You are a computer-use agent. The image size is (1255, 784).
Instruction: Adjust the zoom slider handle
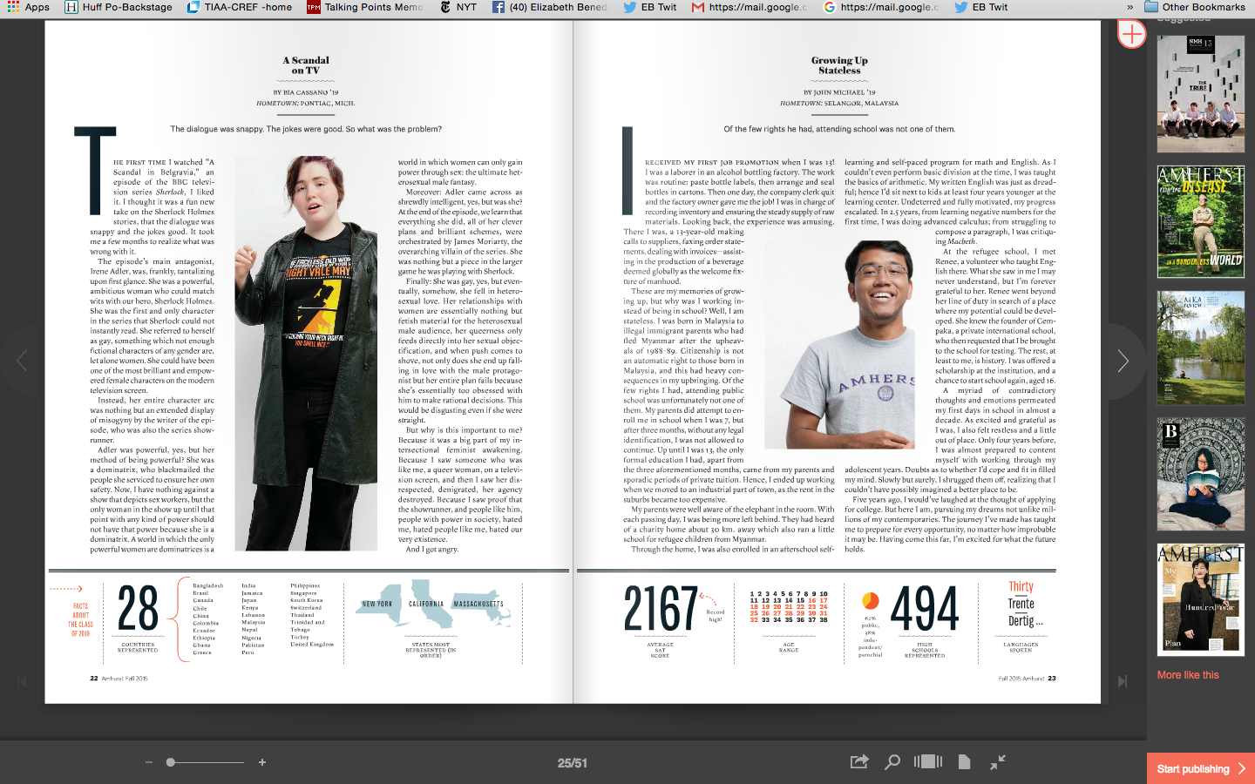(171, 762)
